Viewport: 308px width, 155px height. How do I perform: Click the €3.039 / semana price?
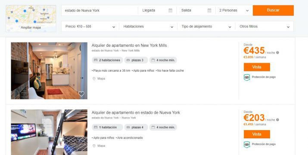255,57
